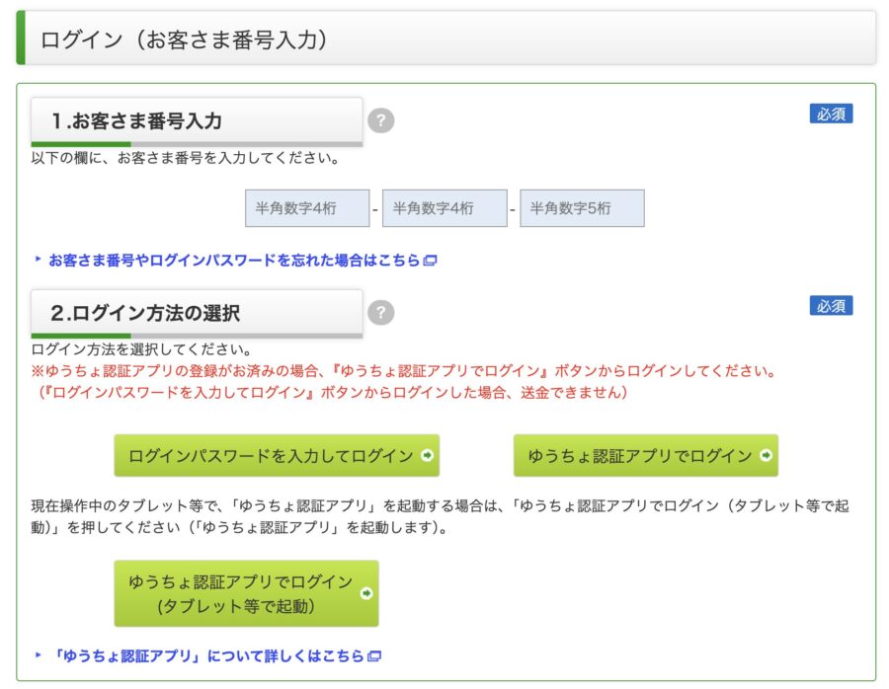Click the 半角数字5桁 input field
This screenshot has width=889, height=689.
[582, 208]
